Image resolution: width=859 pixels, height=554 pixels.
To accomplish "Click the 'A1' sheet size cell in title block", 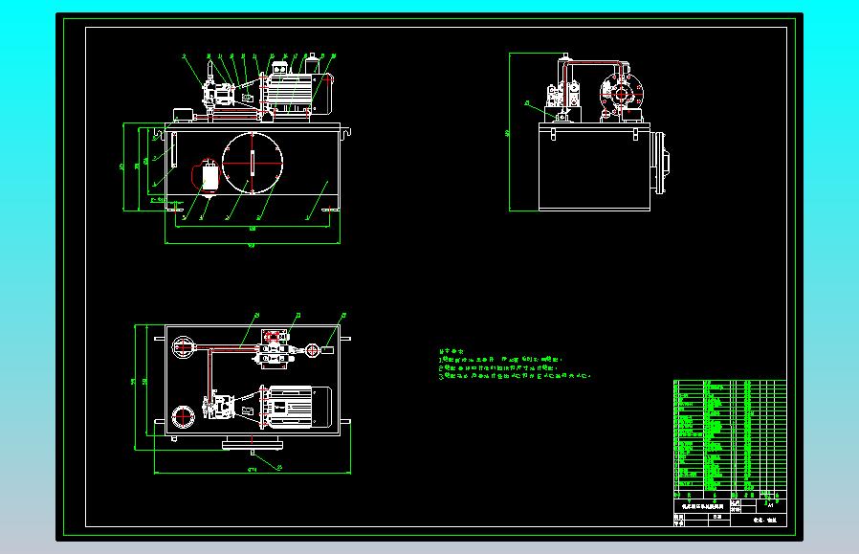I will tap(770, 505).
